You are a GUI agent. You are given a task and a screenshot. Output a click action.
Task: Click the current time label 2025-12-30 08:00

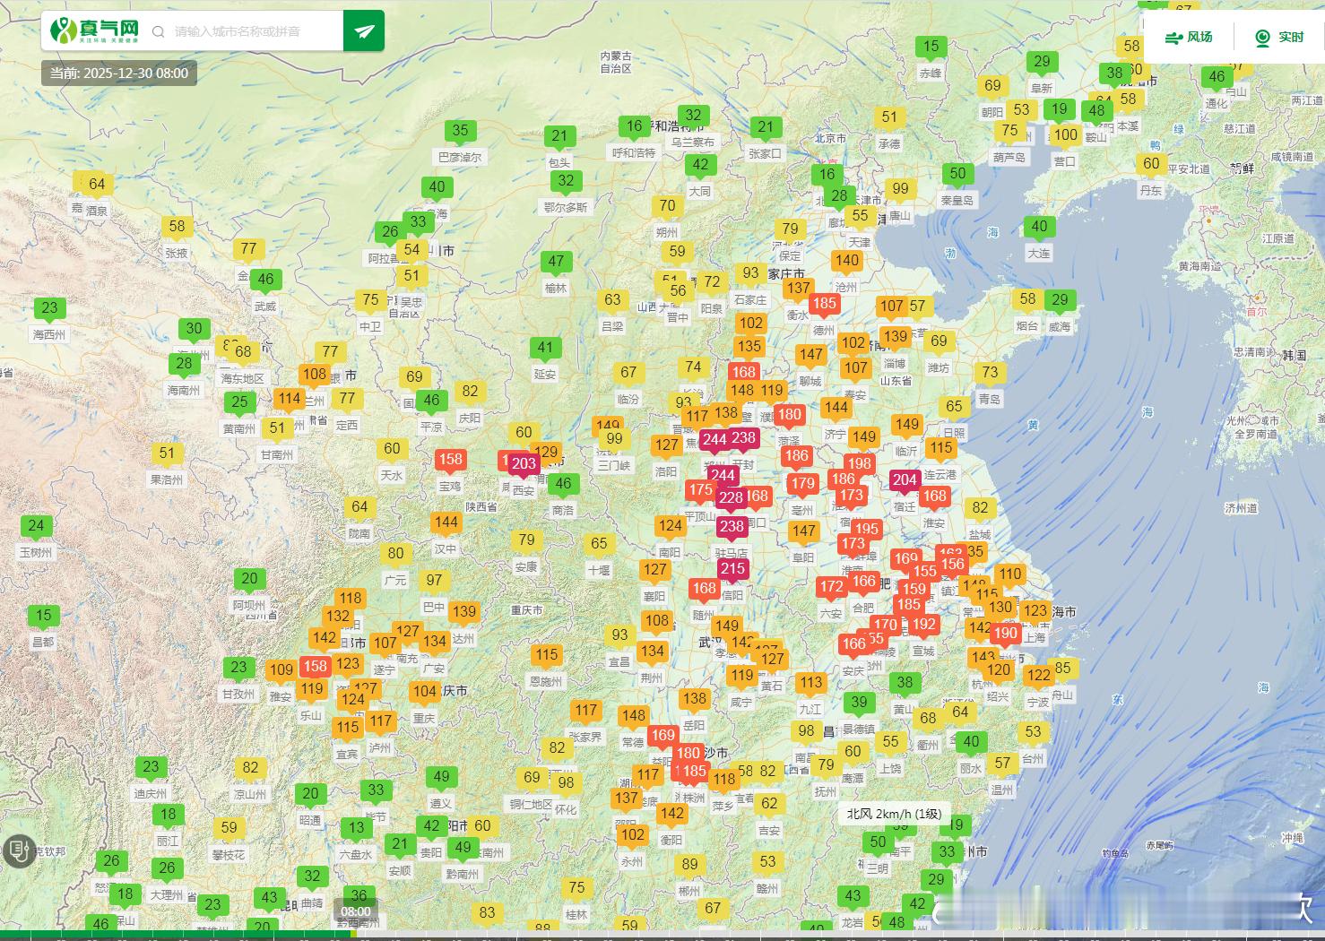(x=119, y=73)
